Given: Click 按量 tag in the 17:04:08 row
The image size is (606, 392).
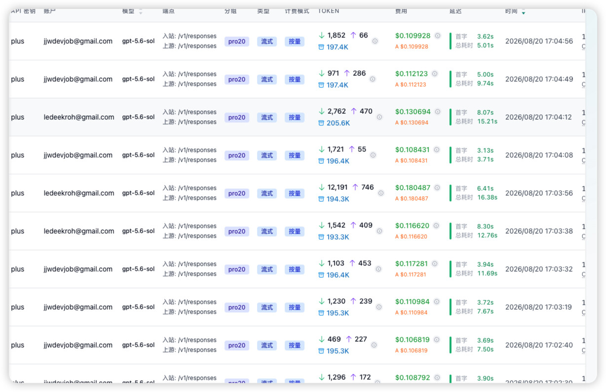Looking at the screenshot, I should (x=295, y=156).
